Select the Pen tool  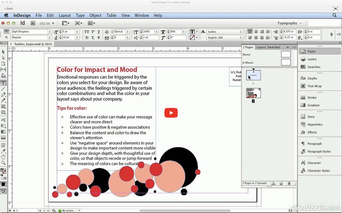pyautogui.click(x=3, y=95)
